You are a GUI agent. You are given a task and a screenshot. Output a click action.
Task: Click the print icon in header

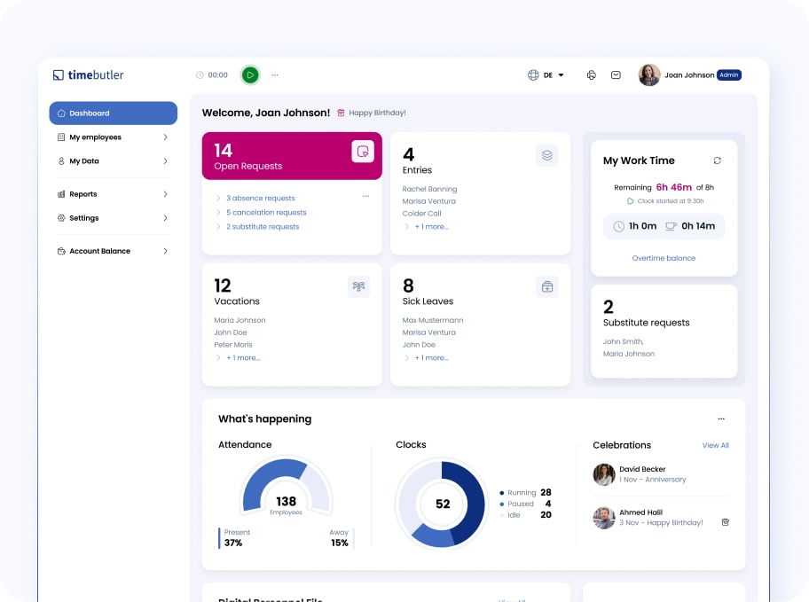tap(592, 75)
